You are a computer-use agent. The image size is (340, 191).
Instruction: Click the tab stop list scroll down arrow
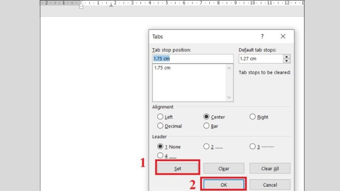(x=229, y=98)
